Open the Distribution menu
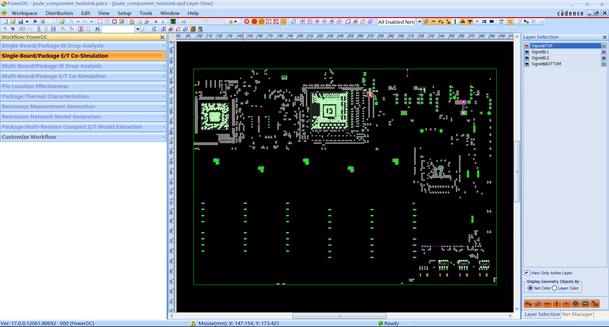This screenshot has width=609, height=327. pos(59,13)
